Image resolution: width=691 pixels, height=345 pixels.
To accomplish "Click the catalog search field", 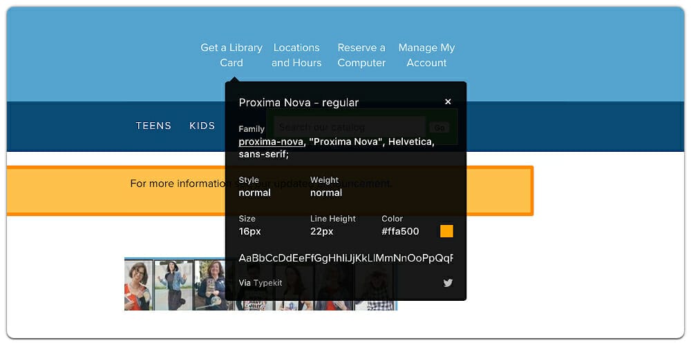I will 349,127.
